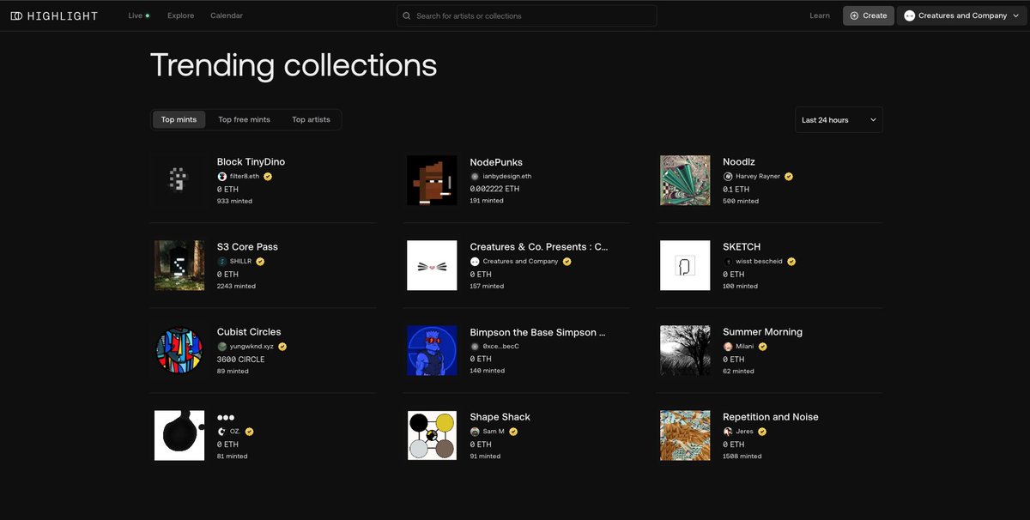The height and width of the screenshot is (520, 1030).
Task: Click the wisst bescheid artist avatar
Action: point(728,262)
